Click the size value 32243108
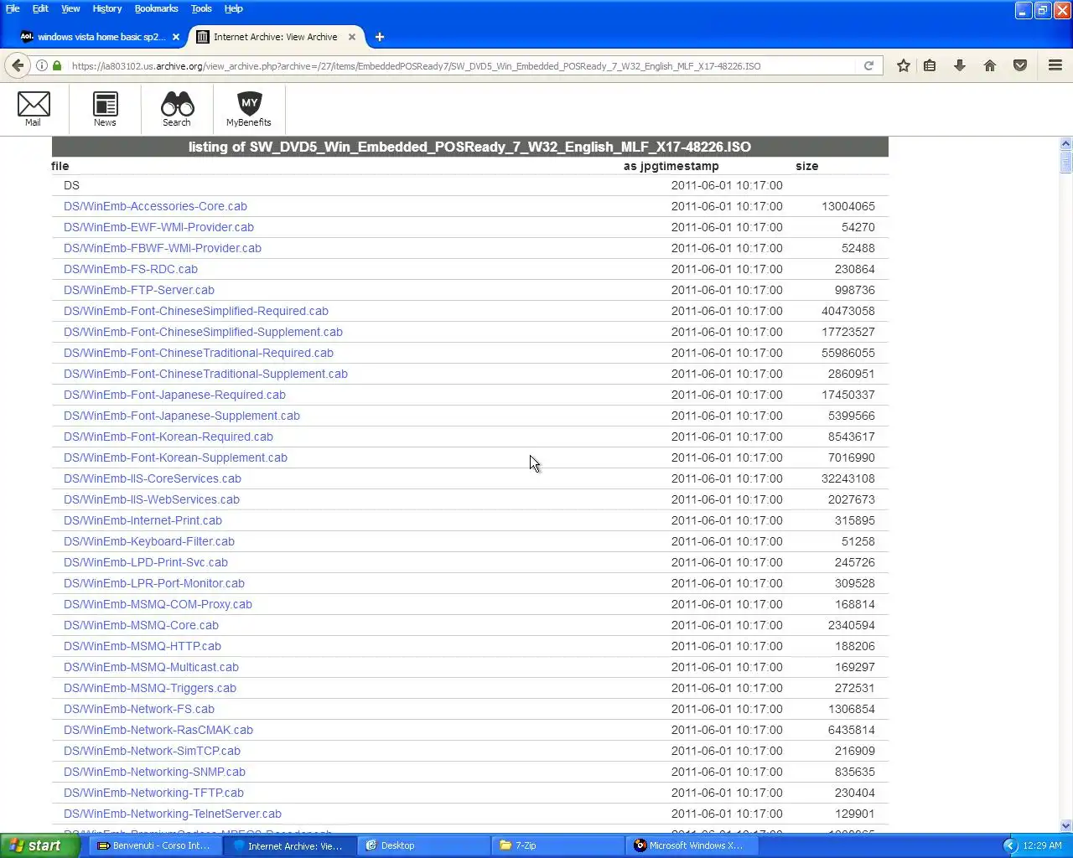 [848, 478]
